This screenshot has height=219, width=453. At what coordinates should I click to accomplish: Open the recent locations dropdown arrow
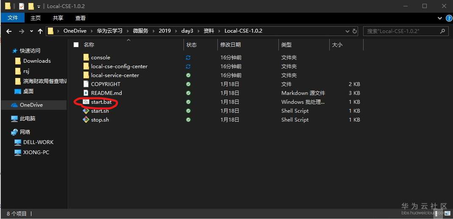[31, 31]
